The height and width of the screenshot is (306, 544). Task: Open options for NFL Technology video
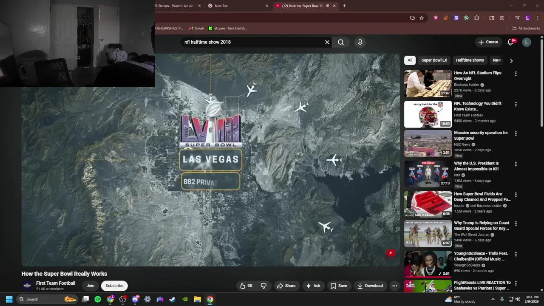(516, 105)
